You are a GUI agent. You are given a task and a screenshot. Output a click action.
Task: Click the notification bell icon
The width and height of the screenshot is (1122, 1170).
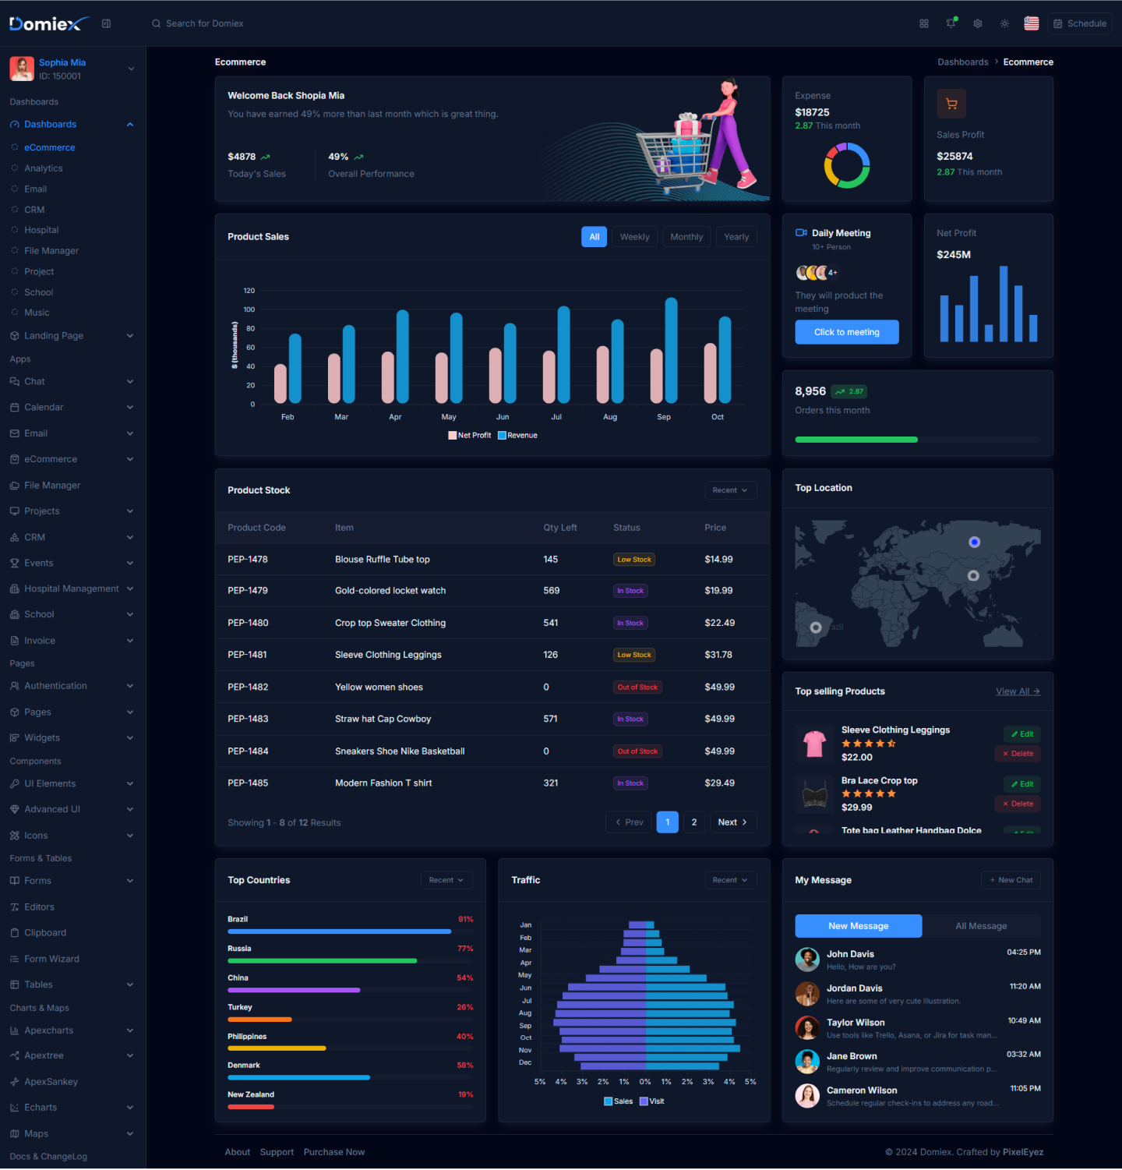click(x=951, y=23)
